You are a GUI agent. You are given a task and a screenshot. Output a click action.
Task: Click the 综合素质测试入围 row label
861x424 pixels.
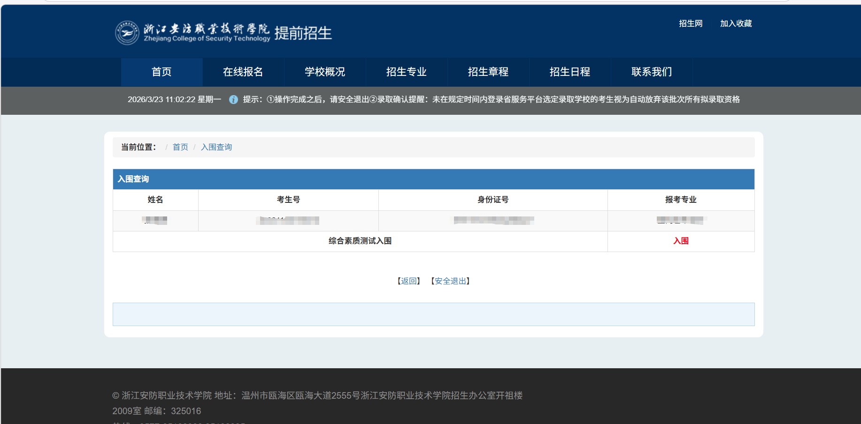point(360,241)
